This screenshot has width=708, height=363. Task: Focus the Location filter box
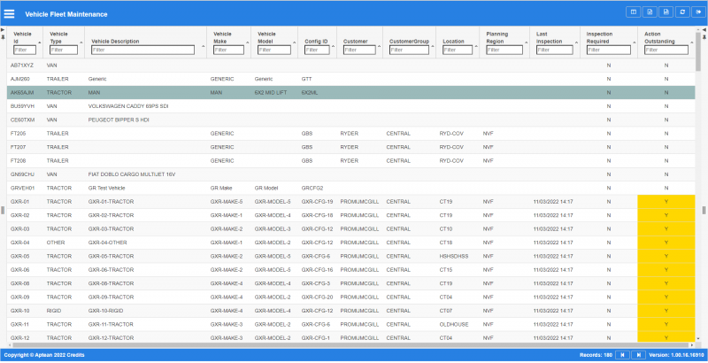(x=458, y=50)
